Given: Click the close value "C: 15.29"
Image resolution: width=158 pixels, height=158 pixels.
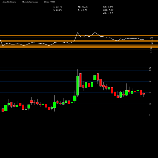Looking at the screenshot, I should point(58,10).
